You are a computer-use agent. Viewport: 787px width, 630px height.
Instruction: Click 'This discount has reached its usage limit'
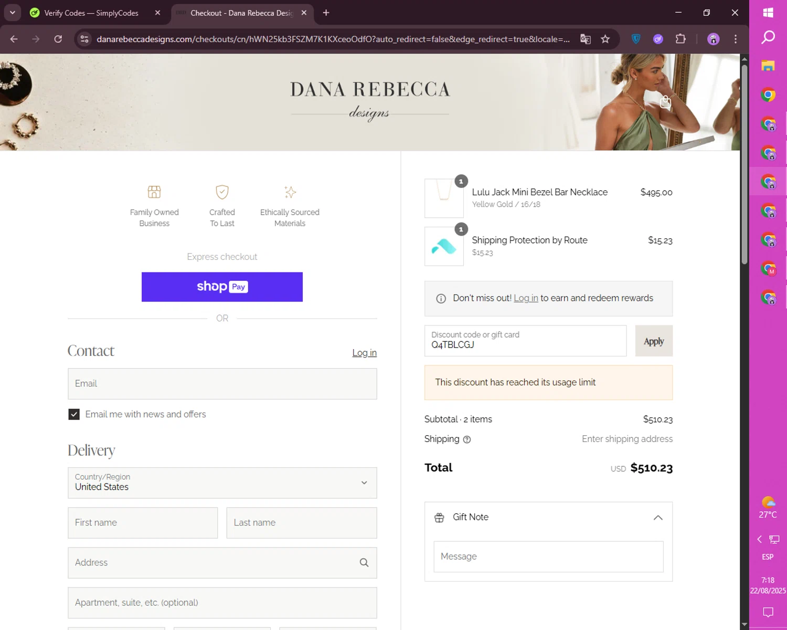[x=515, y=382]
